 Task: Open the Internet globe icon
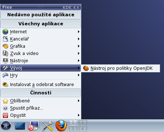(5, 32)
